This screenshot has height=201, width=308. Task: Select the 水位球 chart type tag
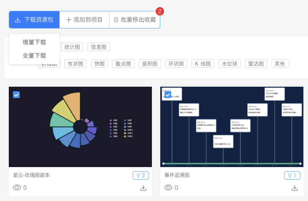(229, 64)
